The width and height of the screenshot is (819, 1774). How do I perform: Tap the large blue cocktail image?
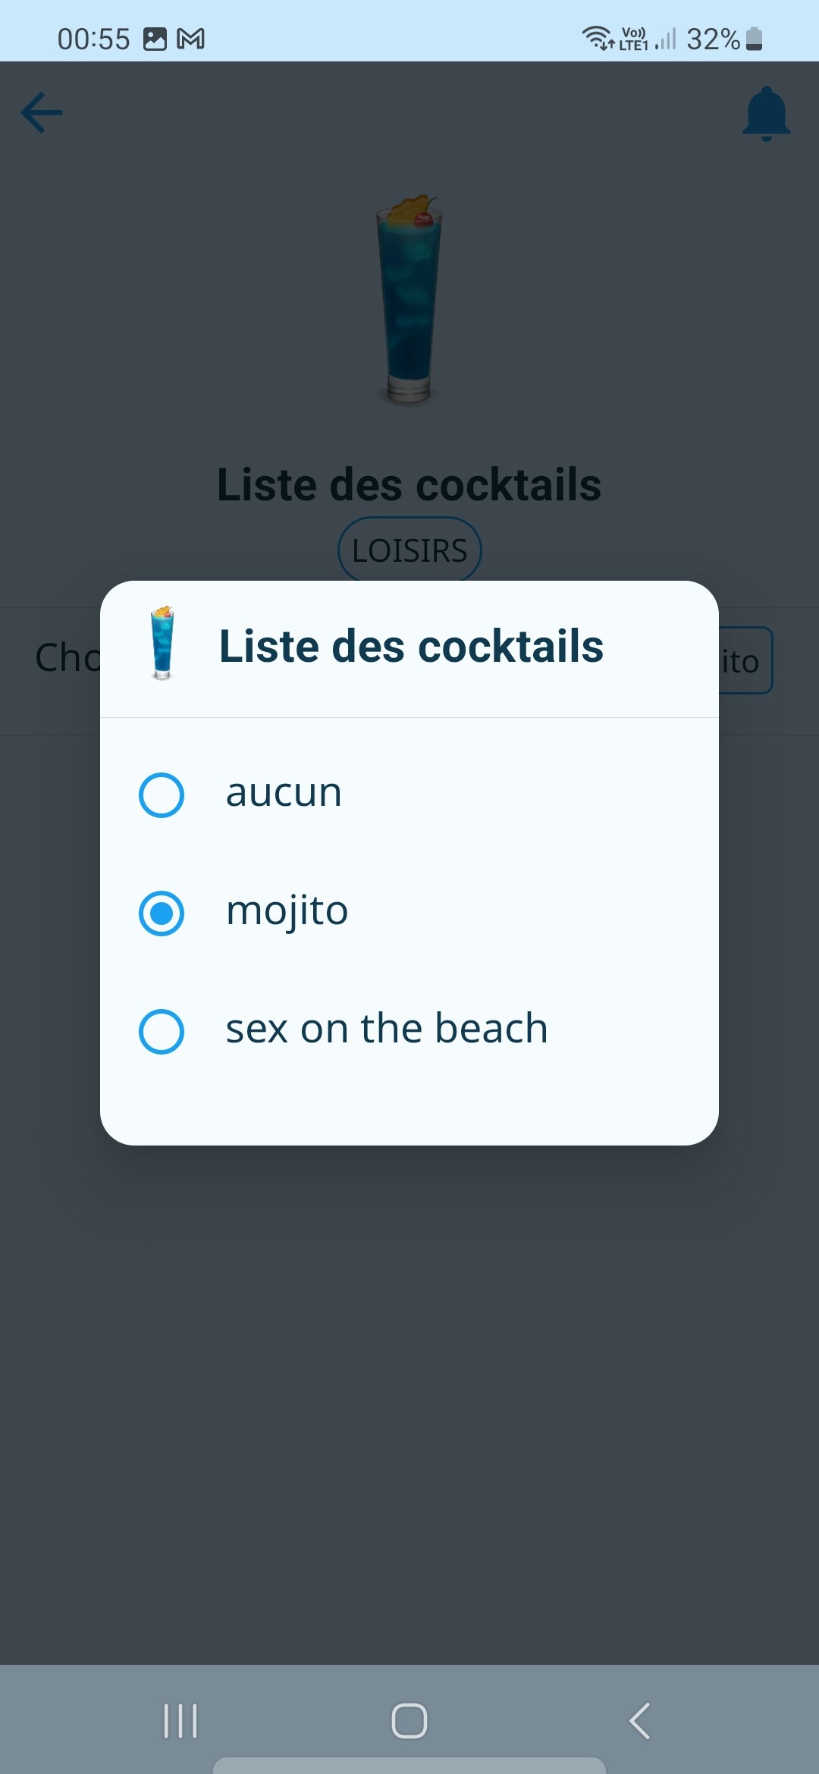[409, 299]
